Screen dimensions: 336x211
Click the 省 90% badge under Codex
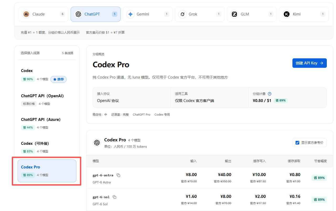coord(28,79)
